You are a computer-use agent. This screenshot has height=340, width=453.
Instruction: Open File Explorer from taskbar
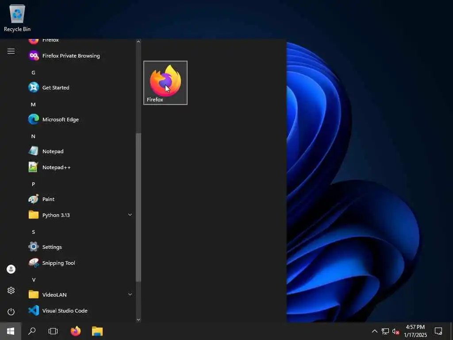(97, 331)
